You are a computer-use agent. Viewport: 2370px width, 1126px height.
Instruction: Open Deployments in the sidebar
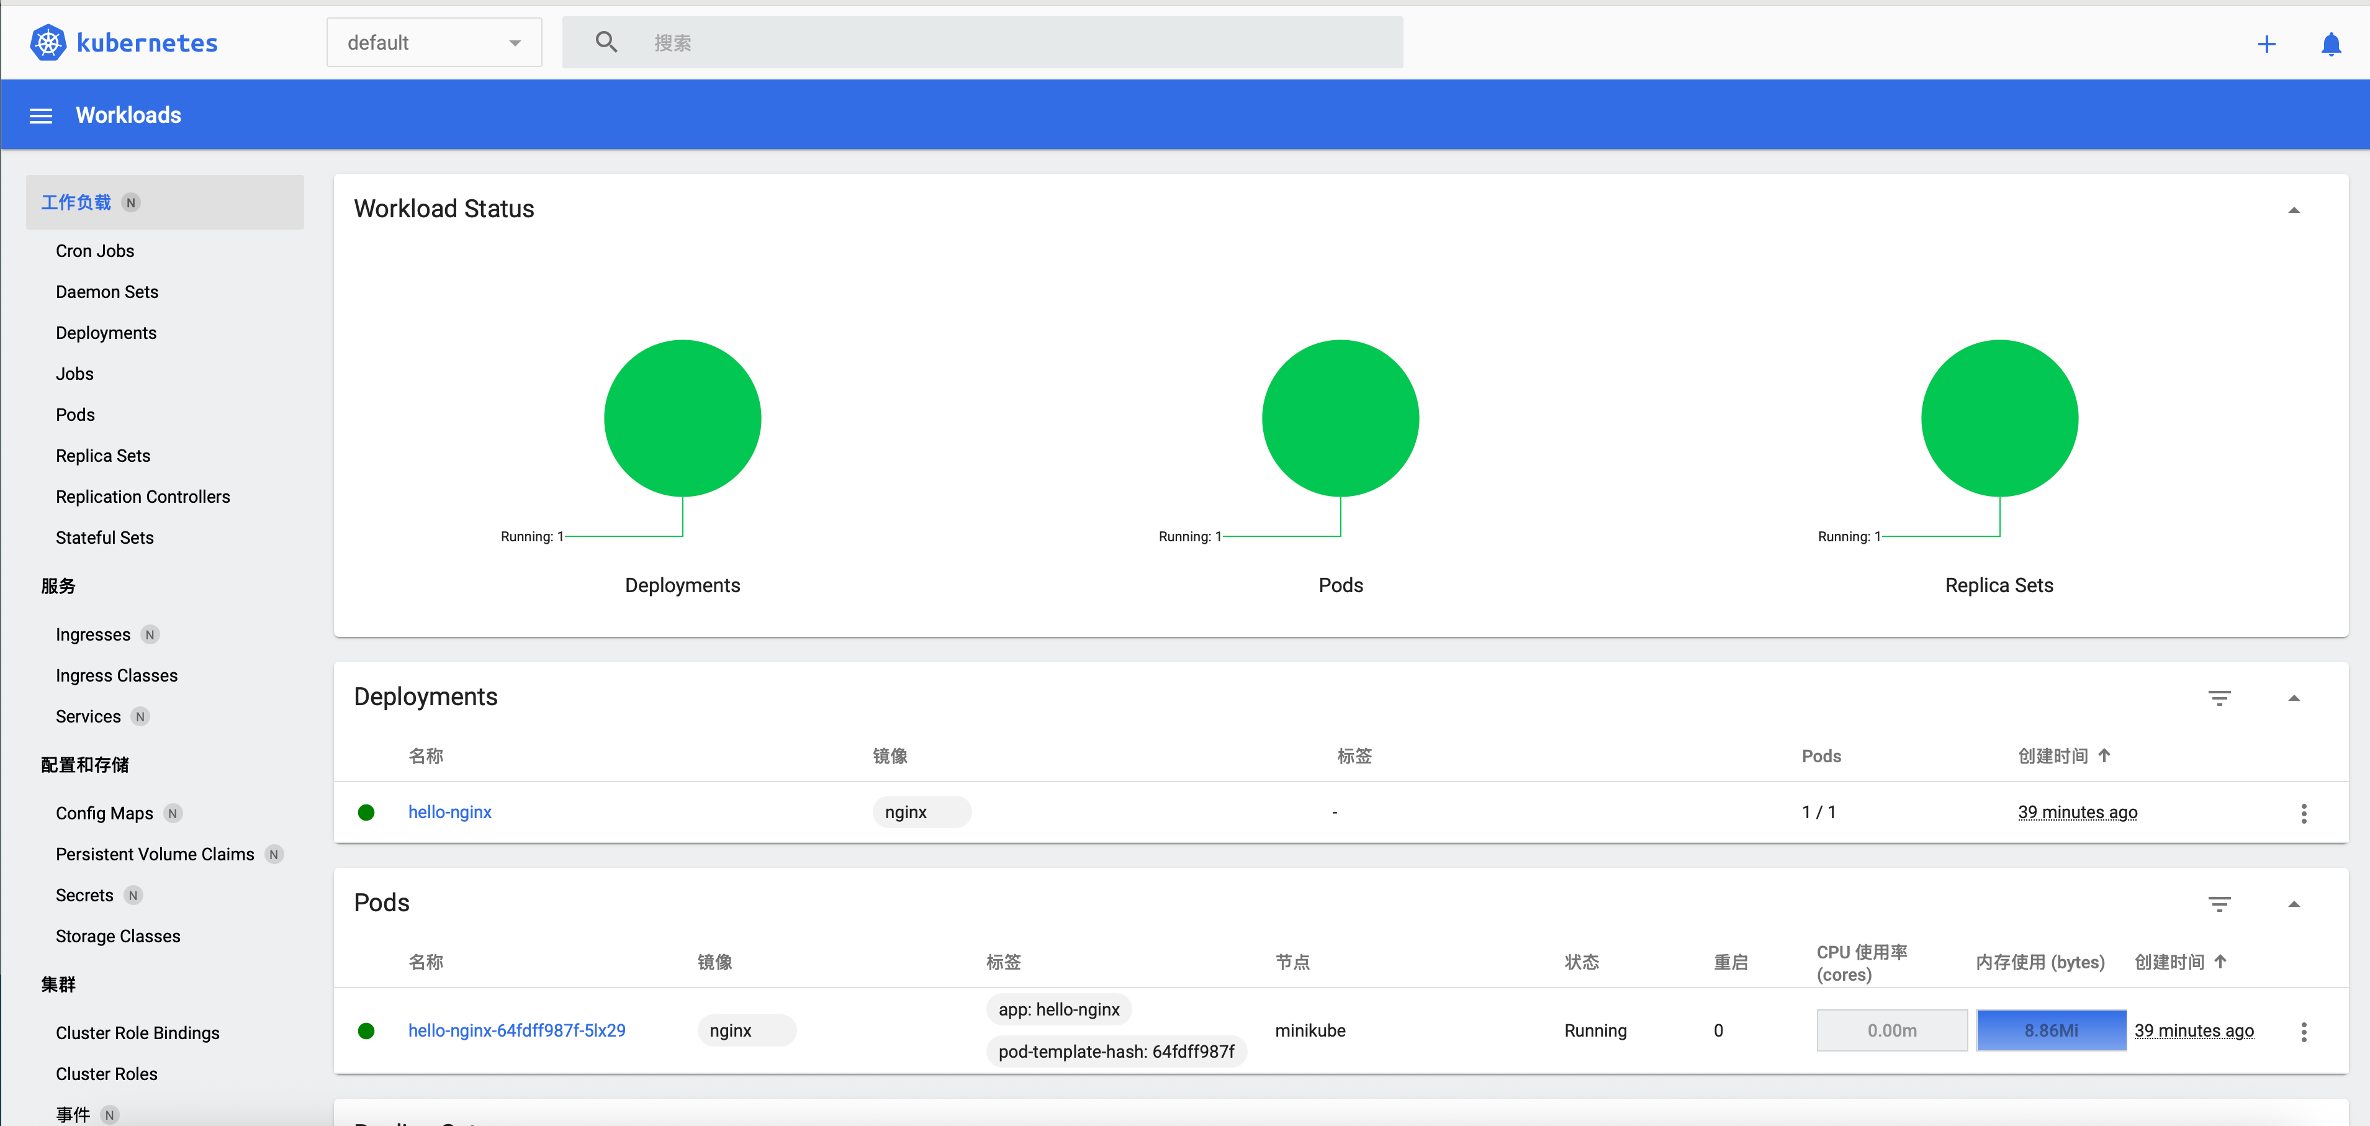point(106,333)
